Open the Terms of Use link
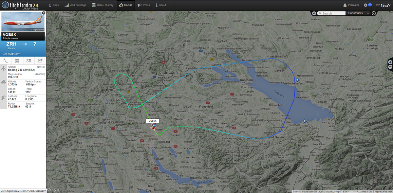 (367, 191)
